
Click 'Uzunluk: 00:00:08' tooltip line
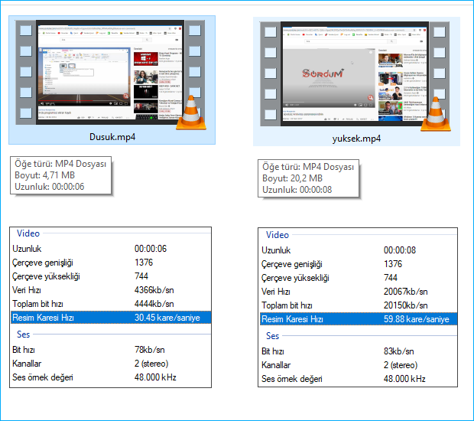[x=297, y=190]
